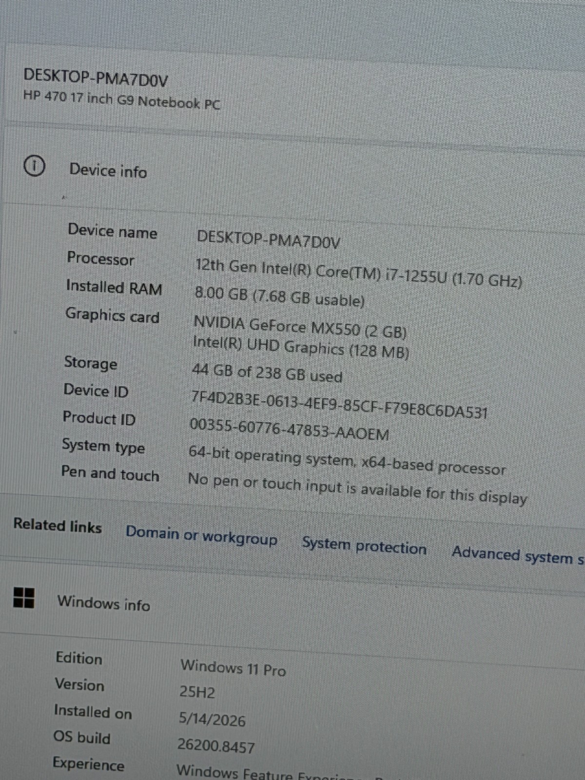Select the NVIDIA GeForce MX550 (2 GB) text
The image size is (585, 780).
click(300, 327)
